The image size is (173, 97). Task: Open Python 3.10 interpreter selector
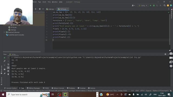click(x=161, y=91)
